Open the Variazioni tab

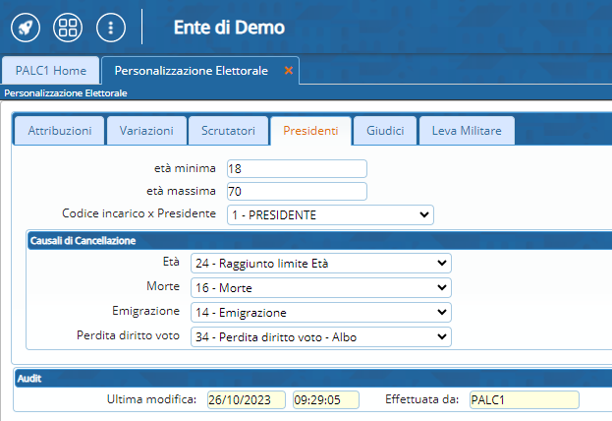click(146, 131)
